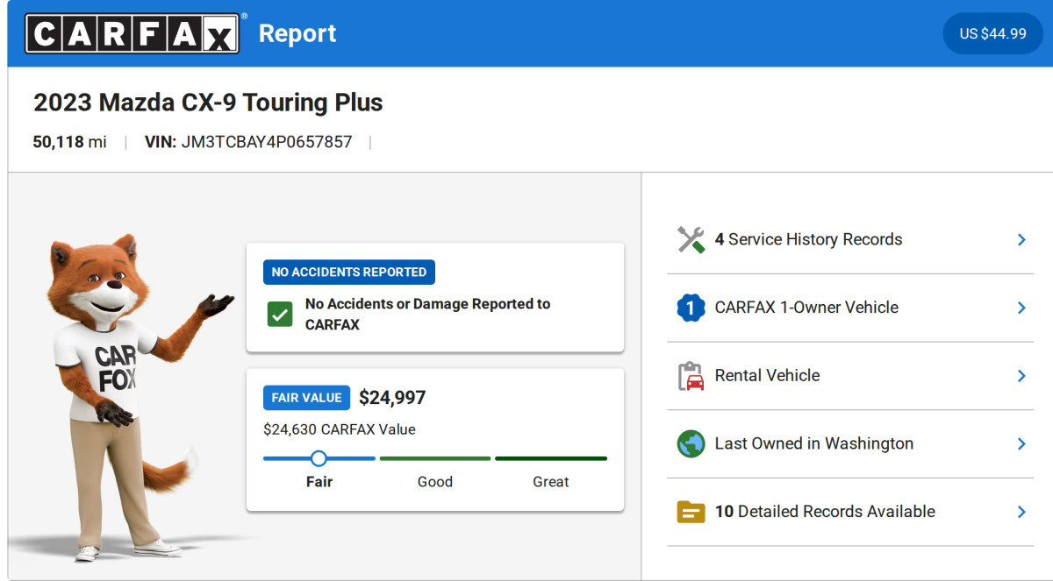Click the NO ACCIDENTS REPORTED badge
Image resolution: width=1053 pixels, height=581 pixels.
(x=348, y=272)
